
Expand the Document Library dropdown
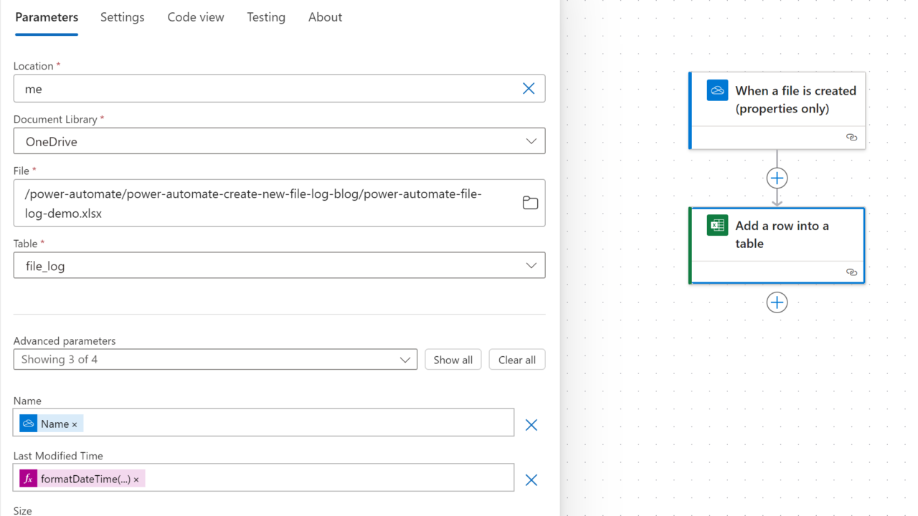[531, 141]
